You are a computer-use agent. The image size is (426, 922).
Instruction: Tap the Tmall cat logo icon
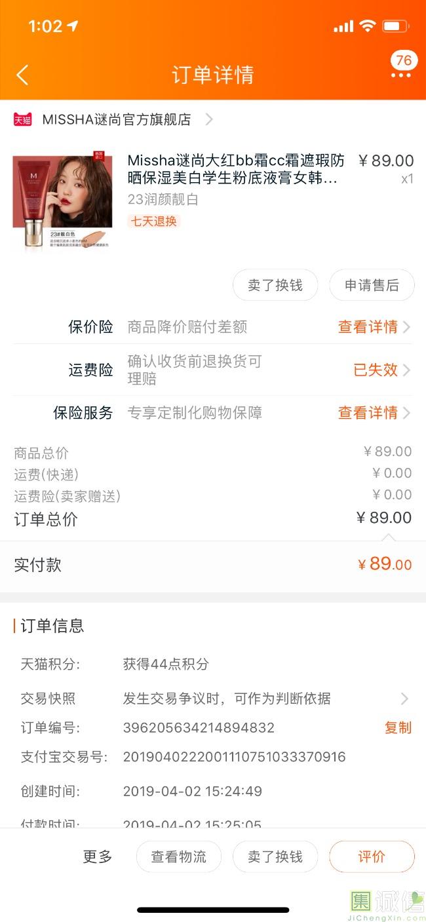(22, 119)
